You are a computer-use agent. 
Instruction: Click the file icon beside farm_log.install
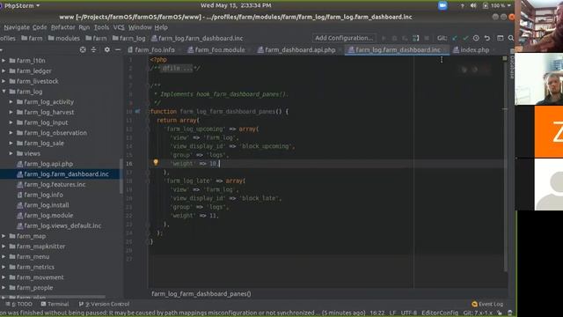pyautogui.click(x=19, y=205)
